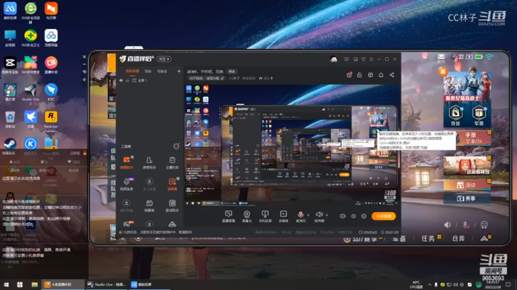Open Studio One taskbar button

107,284
